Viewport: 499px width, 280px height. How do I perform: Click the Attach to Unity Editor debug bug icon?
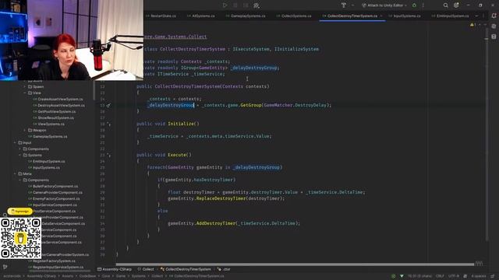414,5
